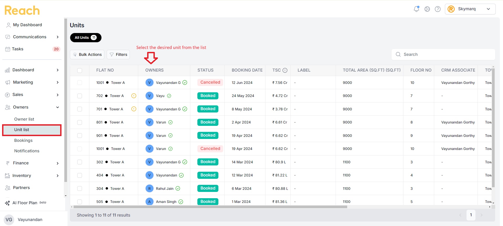Screen dimensions: 503x226
Task: Click Cancelled status for 12 Jun 2024
Action: (210, 82)
